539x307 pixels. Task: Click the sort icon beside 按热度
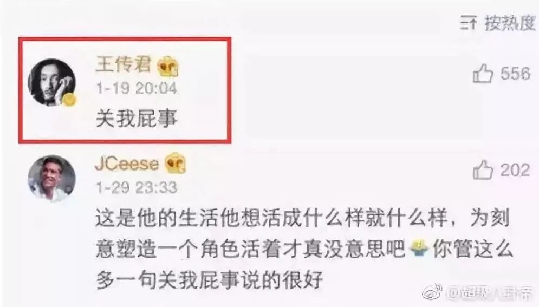pyautogui.click(x=469, y=23)
